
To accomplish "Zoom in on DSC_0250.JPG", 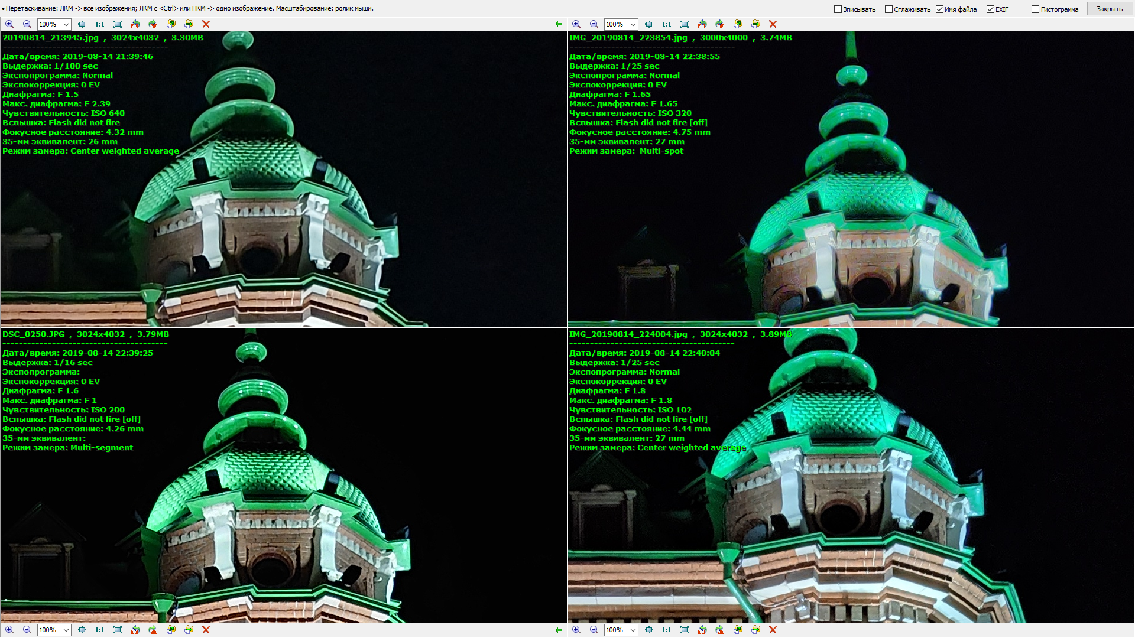I will [x=9, y=630].
